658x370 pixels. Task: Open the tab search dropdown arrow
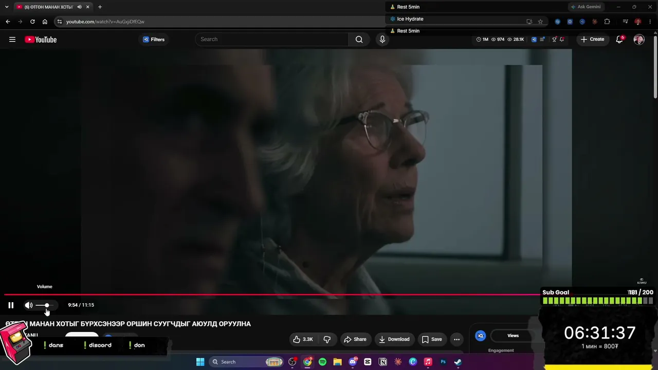click(x=7, y=7)
